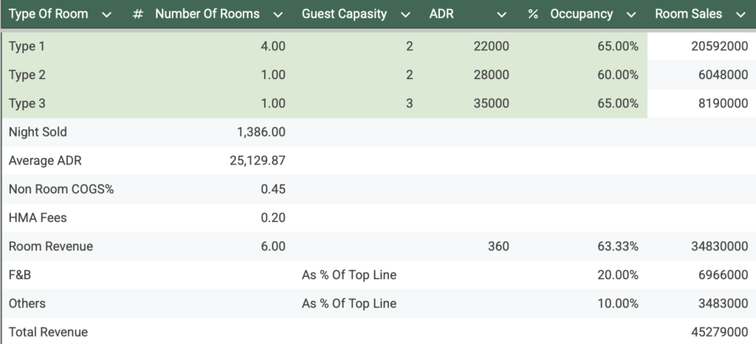Click the Type 3 room cell

pyautogui.click(x=27, y=103)
